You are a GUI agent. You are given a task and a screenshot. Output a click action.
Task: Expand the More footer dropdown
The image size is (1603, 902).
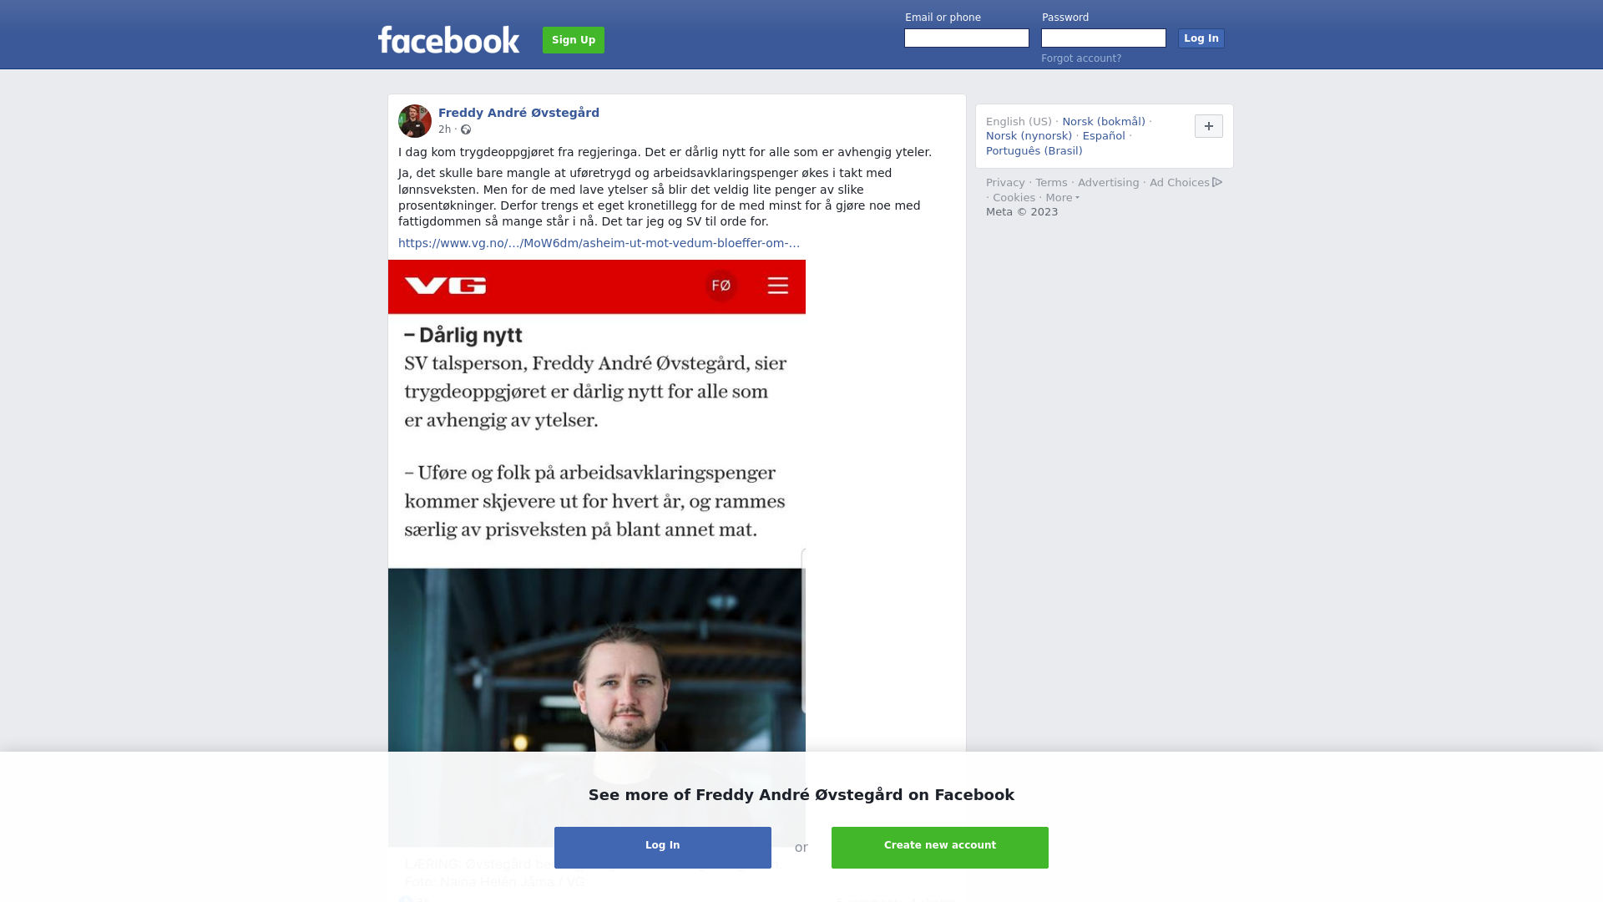pos(1062,198)
